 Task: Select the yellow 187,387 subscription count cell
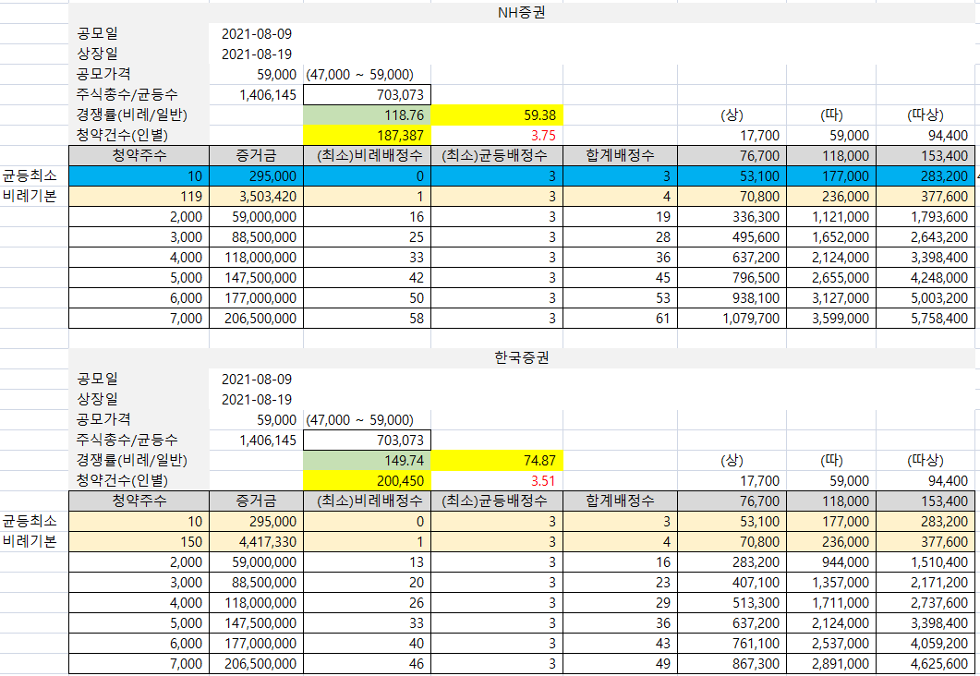tap(367, 136)
